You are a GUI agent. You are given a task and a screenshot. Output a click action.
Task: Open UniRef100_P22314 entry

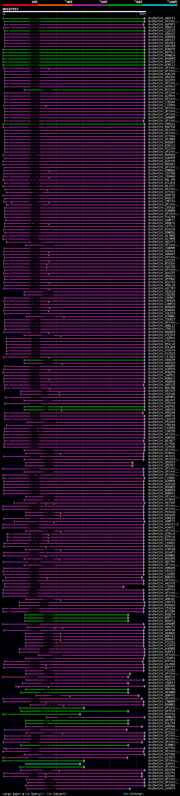click(x=161, y=149)
